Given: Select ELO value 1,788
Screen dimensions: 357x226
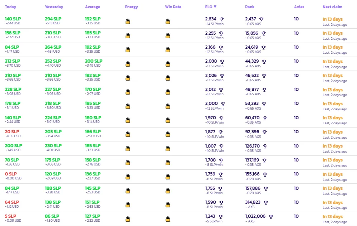Looking at the screenshot, I should click(210, 160).
